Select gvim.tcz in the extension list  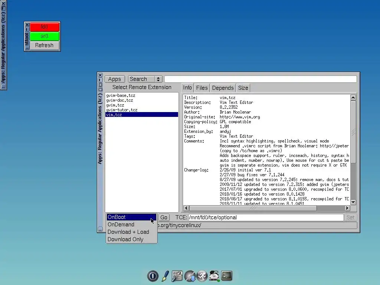pyautogui.click(x=142, y=105)
